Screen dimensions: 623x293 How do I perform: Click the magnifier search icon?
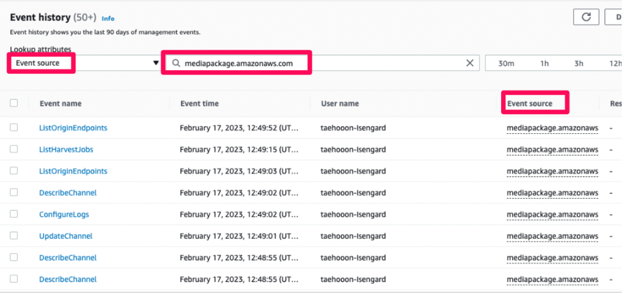point(174,63)
